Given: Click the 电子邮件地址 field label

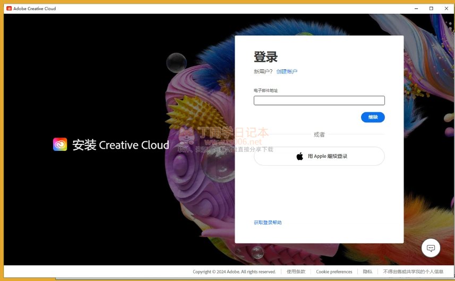Looking at the screenshot, I should 266,90.
